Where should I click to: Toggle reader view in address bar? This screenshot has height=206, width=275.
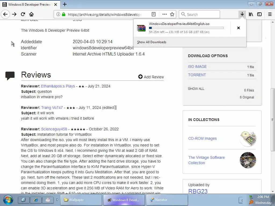pyautogui.click(x=153, y=14)
